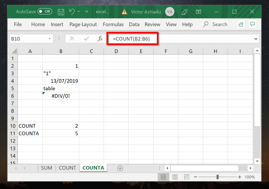269x189 pixels.
Task: Open the File menu
Action: click(x=18, y=24)
